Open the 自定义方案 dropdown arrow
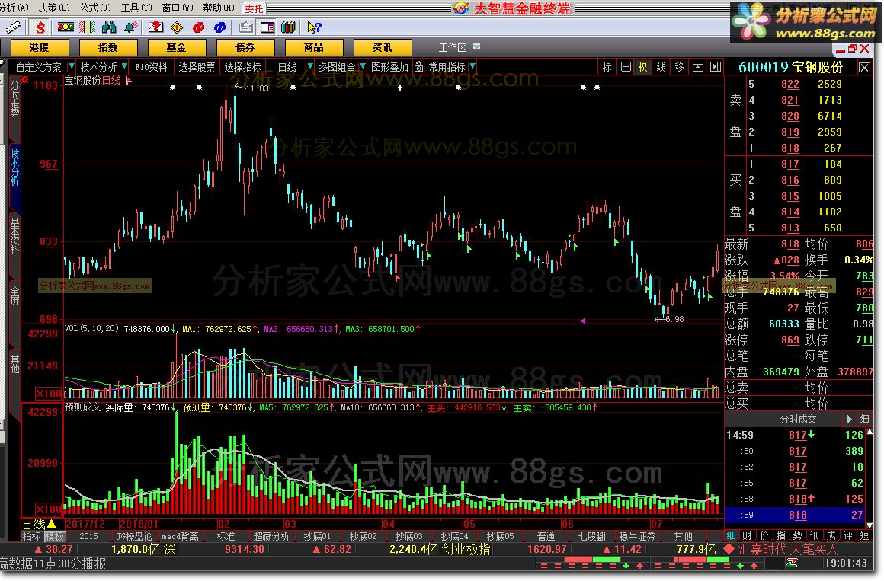This screenshot has width=884, height=581. click(x=71, y=66)
